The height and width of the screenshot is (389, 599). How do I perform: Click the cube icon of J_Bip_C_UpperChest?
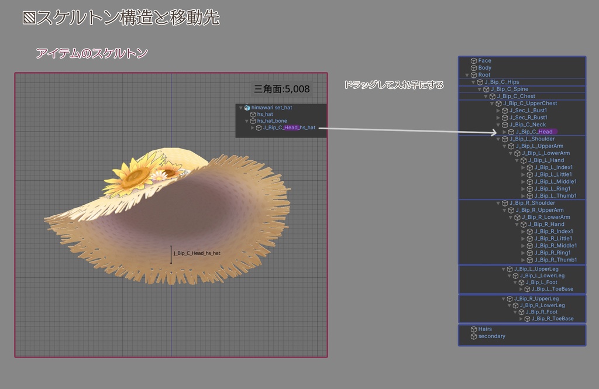click(x=498, y=104)
